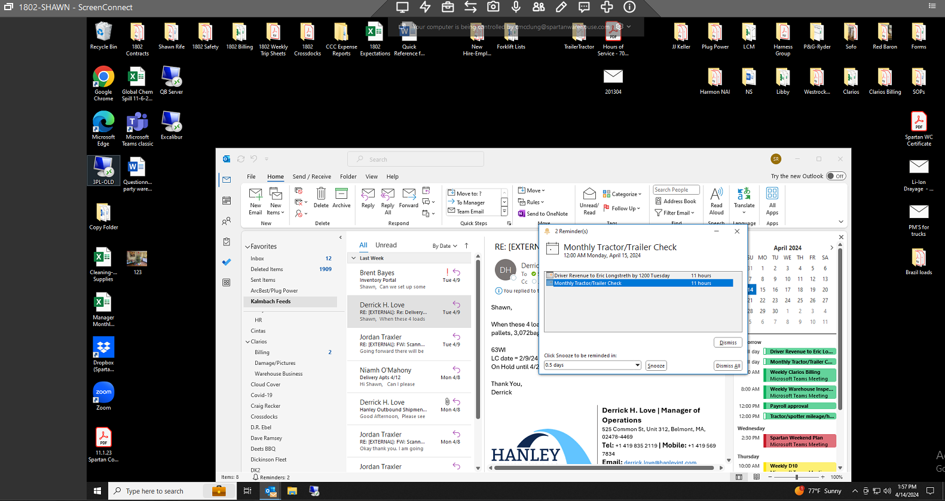Open the Rules dropdown
The height and width of the screenshot is (501, 945).
(x=531, y=202)
